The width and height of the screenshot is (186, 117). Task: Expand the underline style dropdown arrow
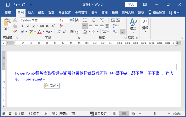coord(38,26)
